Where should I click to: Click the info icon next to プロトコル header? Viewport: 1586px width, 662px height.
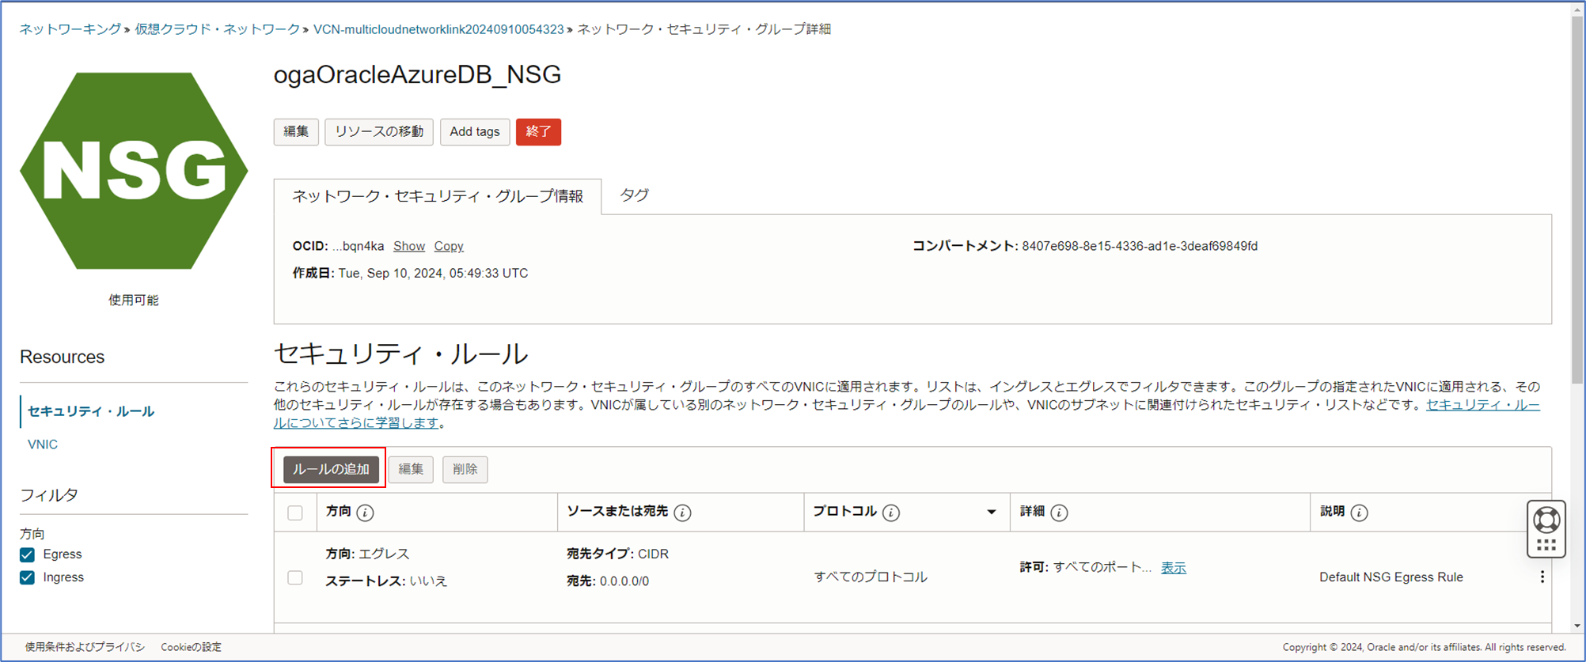tap(891, 513)
